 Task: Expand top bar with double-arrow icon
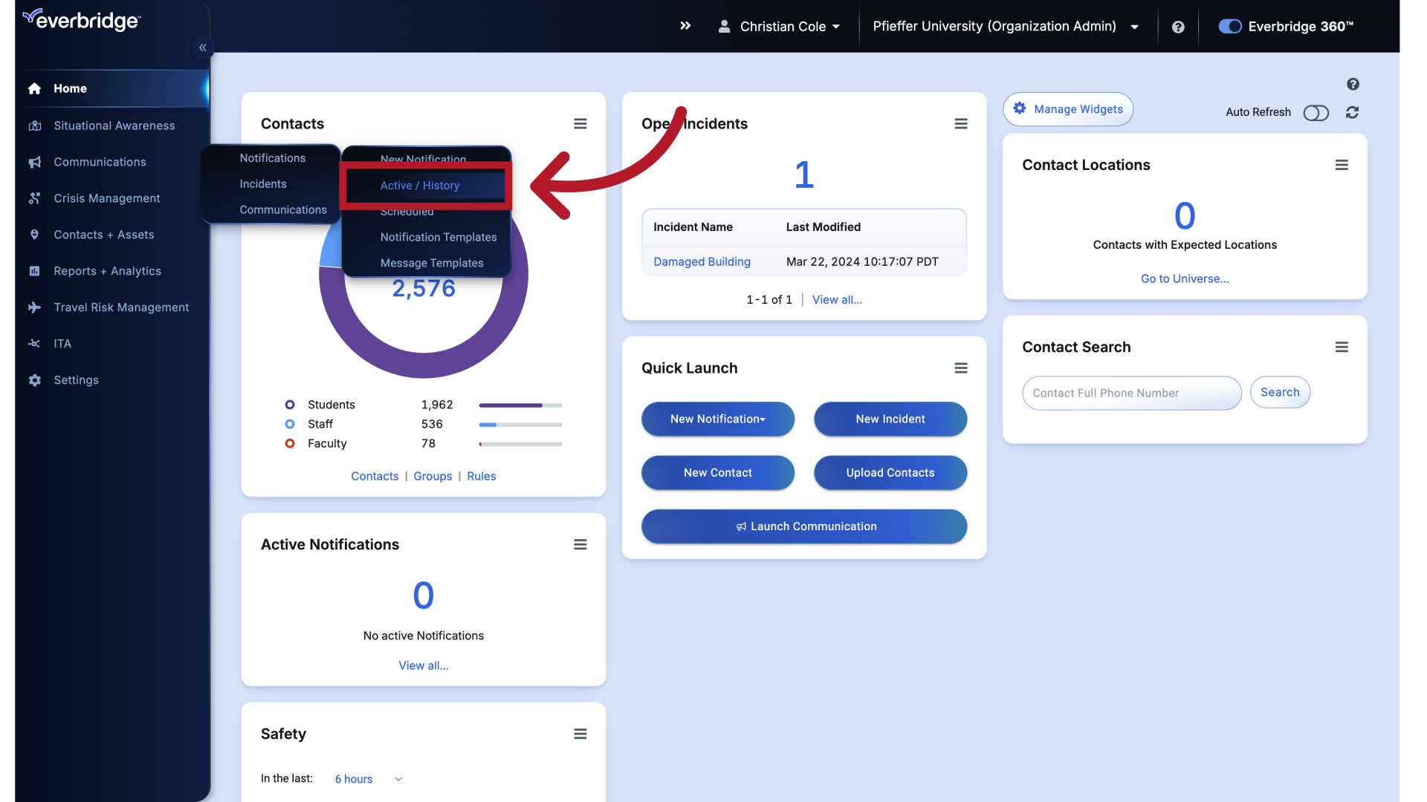(x=685, y=26)
